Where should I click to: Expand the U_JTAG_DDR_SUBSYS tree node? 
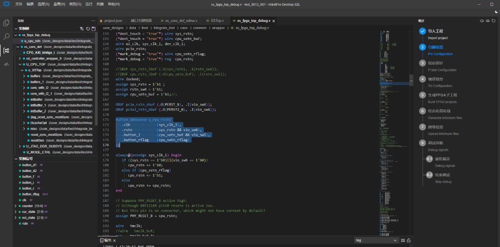point(20,146)
